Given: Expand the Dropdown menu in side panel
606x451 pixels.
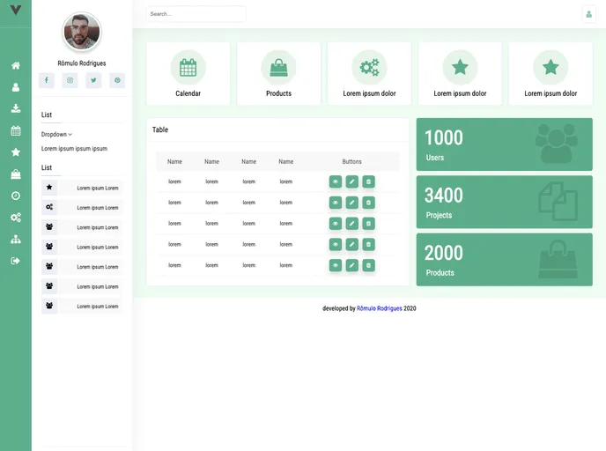Looking at the screenshot, I should click(x=56, y=135).
